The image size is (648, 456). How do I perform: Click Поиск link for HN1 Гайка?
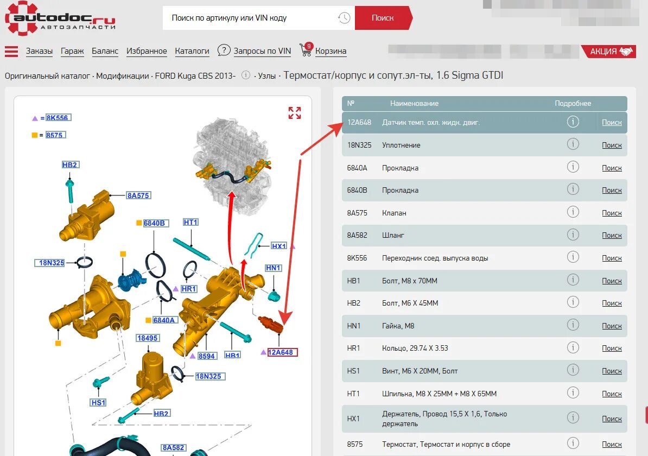point(612,326)
